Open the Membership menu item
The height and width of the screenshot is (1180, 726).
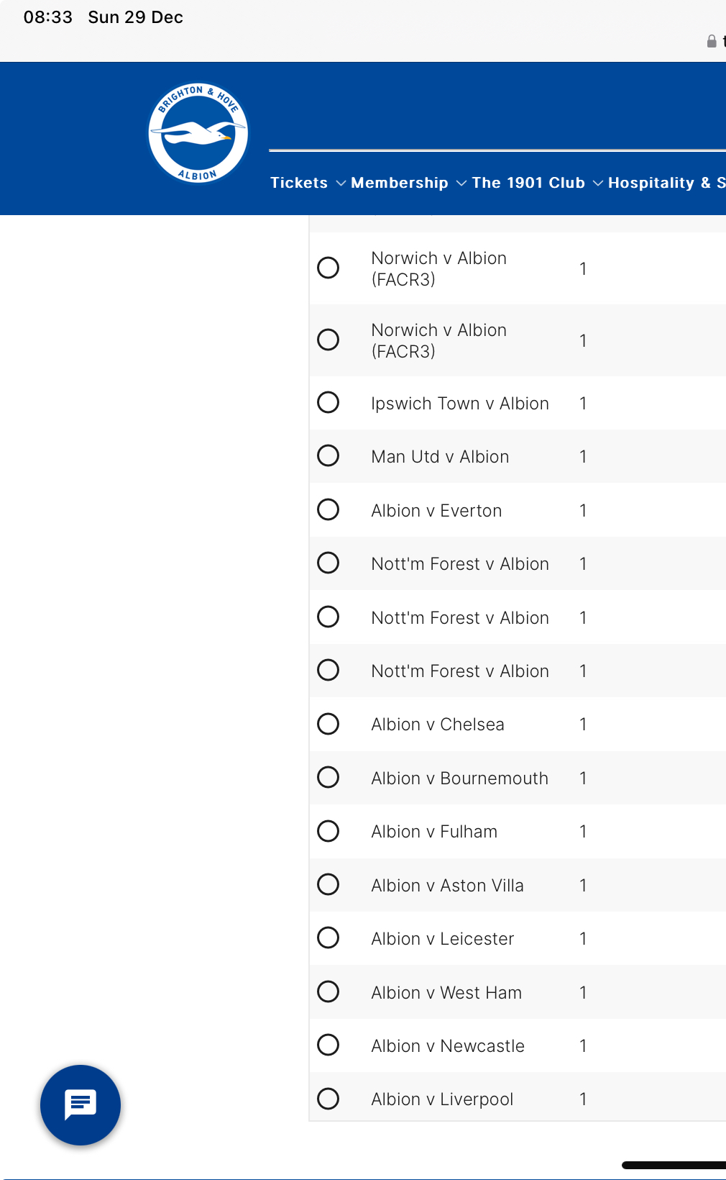(400, 183)
